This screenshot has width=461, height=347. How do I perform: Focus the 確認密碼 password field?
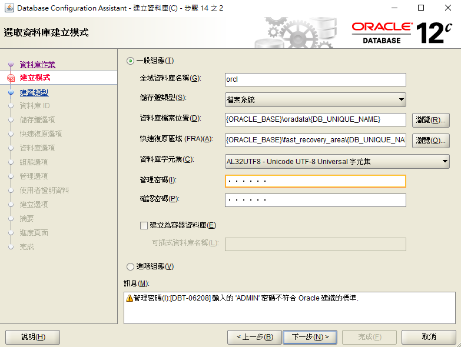315,200
